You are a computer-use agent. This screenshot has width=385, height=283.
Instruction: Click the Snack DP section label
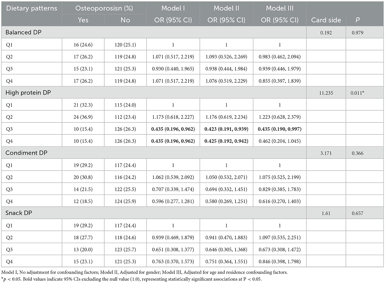(19, 213)
